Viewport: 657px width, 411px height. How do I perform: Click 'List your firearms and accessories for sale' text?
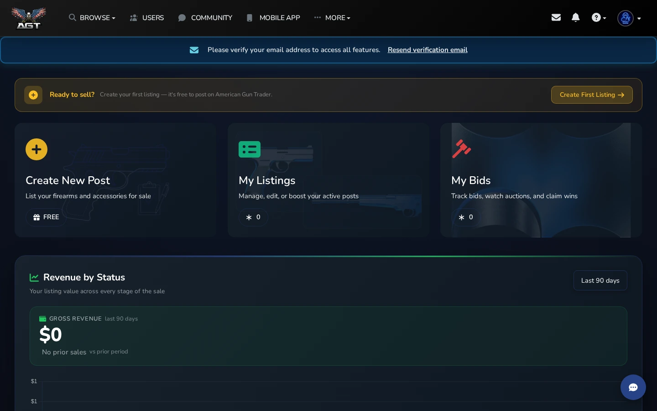click(88, 196)
